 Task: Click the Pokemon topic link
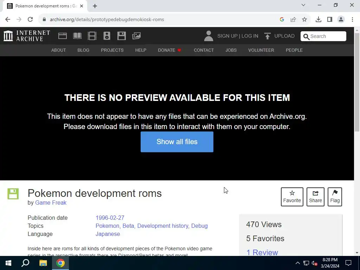pyautogui.click(x=108, y=226)
